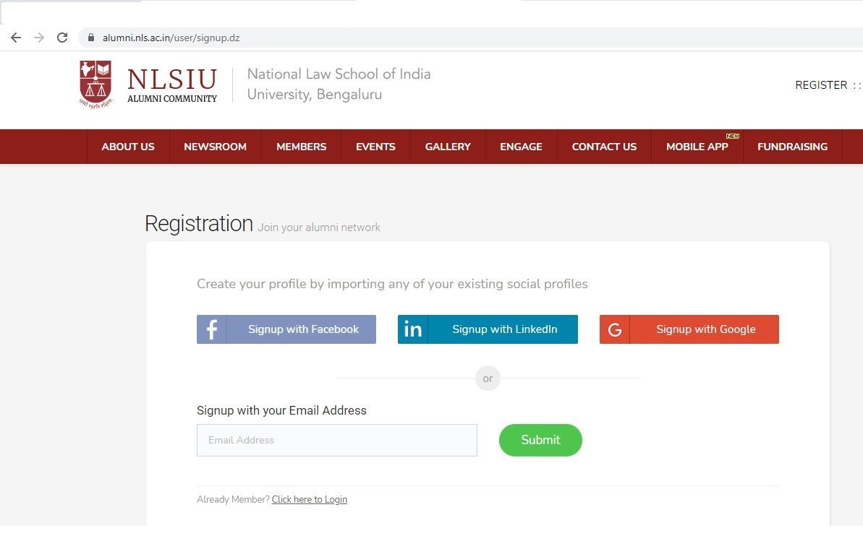The image size is (863, 554).
Task: Focus the Email Address input field
Action: 337,440
